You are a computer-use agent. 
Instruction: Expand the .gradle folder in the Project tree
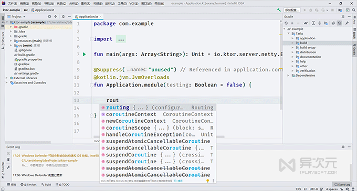click(x=10, y=27)
